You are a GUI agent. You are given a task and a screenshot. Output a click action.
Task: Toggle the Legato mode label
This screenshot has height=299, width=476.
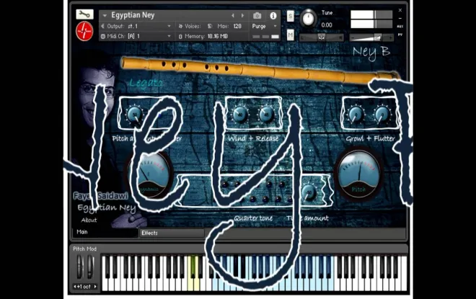click(146, 83)
